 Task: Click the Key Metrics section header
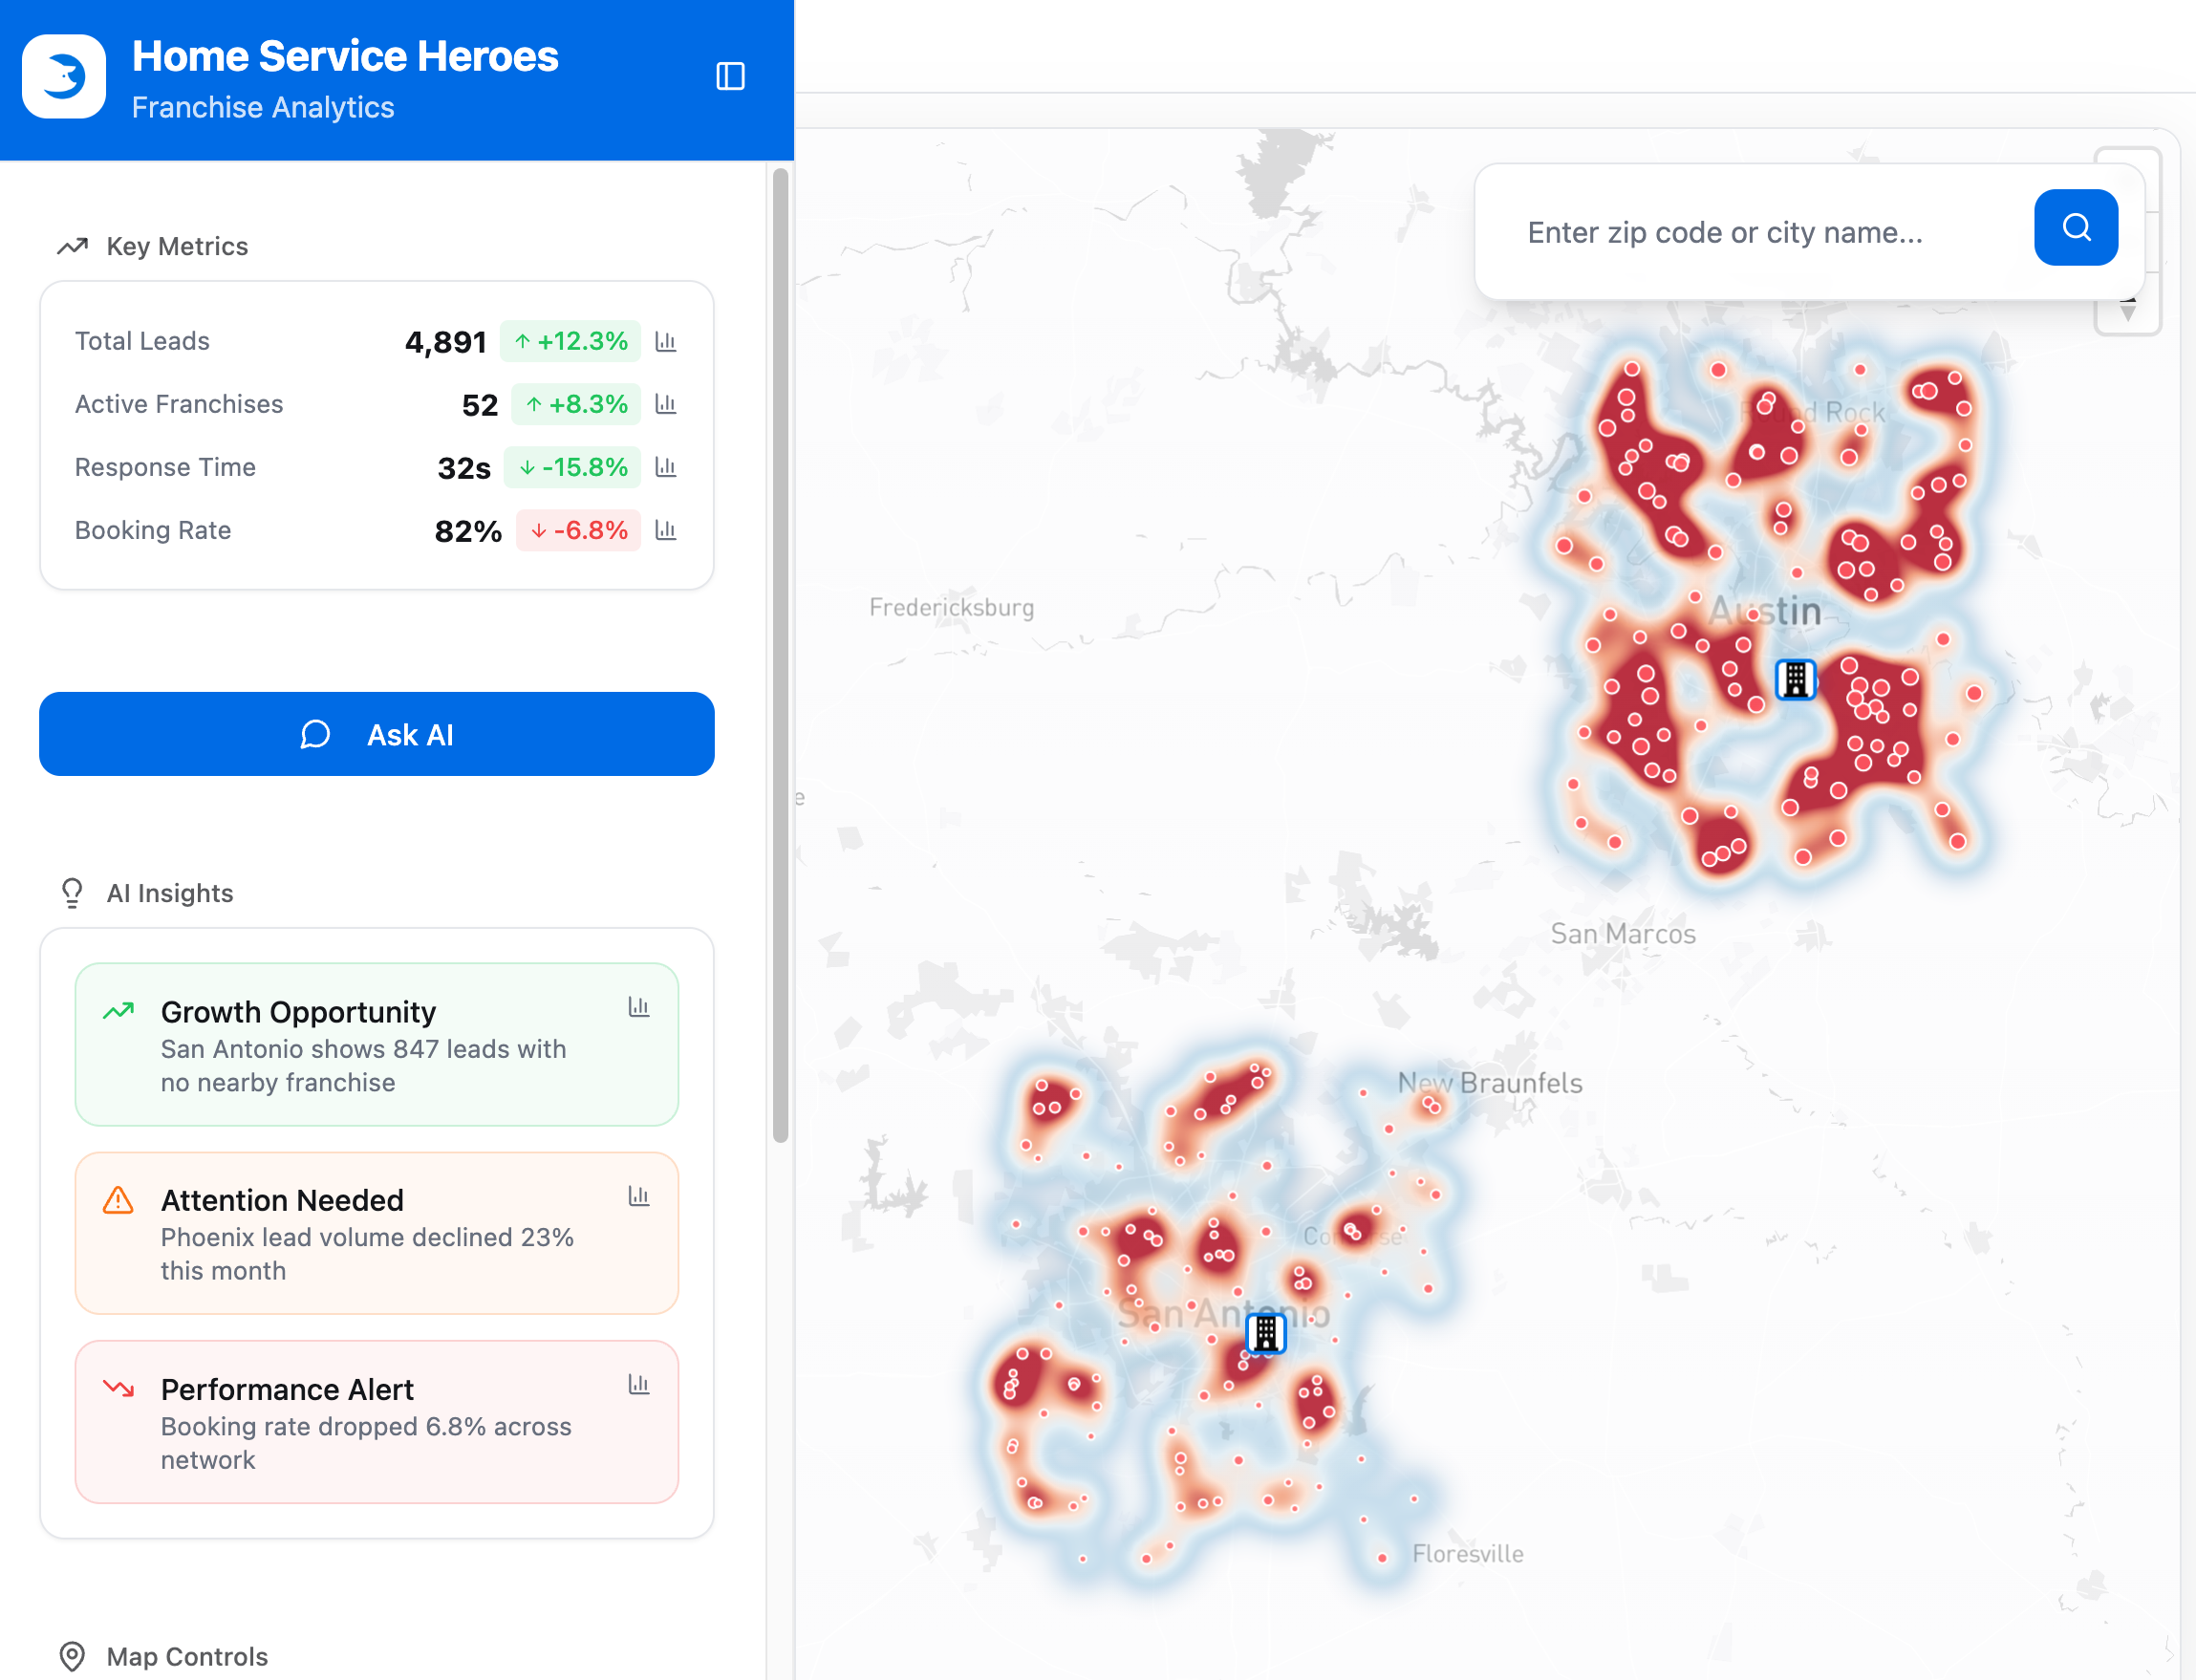click(176, 246)
